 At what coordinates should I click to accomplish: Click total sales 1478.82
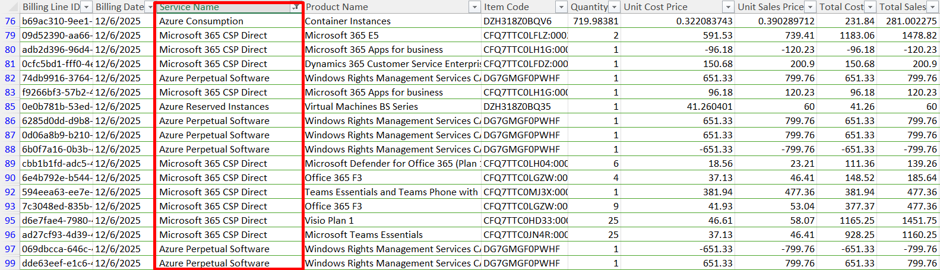(909, 36)
